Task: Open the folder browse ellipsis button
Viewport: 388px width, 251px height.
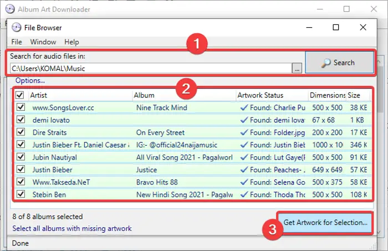Action: point(297,68)
